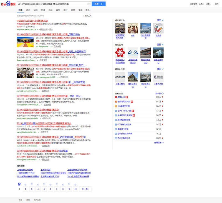Click the blue arch 上海国际展览中心 logo
Image resolution: width=222 pixels, height=203 pixels.
133,53
